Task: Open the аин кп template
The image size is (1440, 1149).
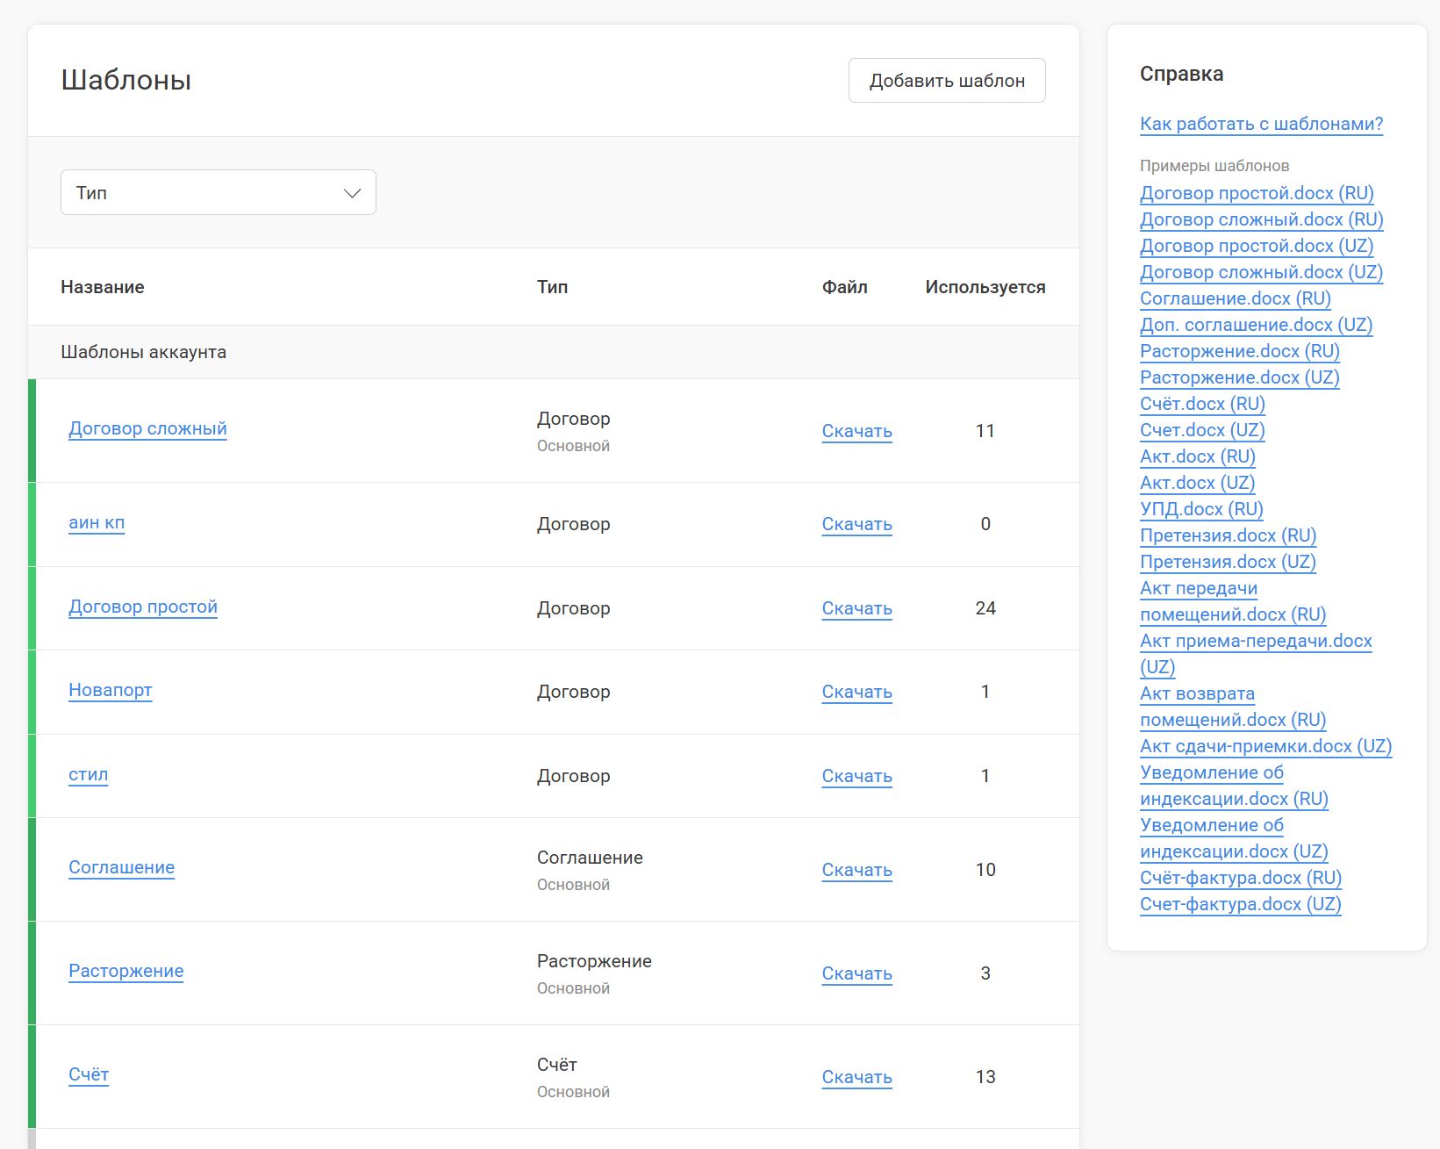Action: [97, 522]
